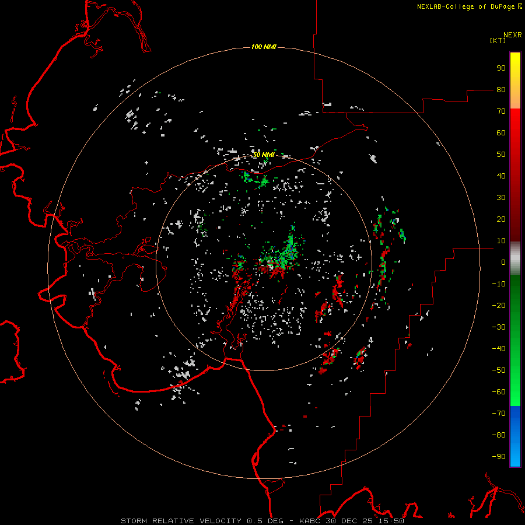Click the -70 value on the velocity scale
The height and width of the screenshot is (525, 525).
[x=499, y=414]
